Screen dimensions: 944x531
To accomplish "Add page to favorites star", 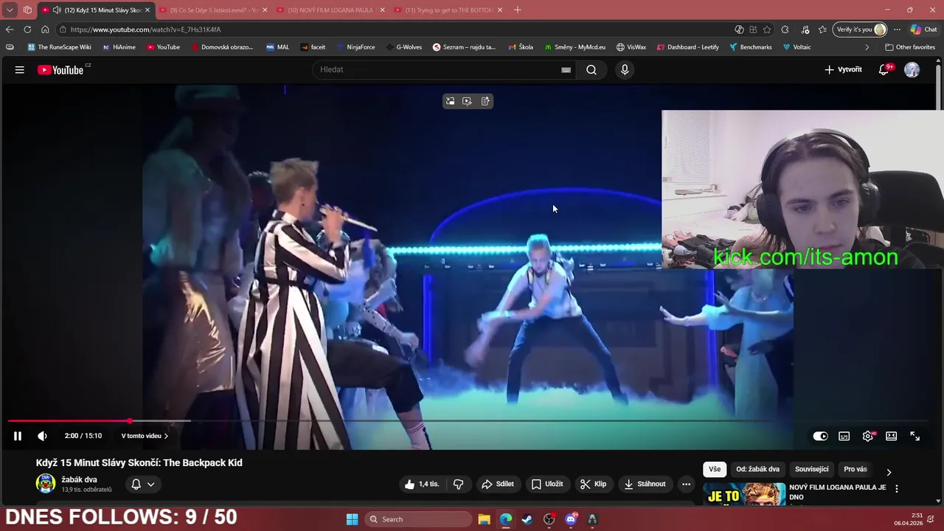I will point(767,29).
